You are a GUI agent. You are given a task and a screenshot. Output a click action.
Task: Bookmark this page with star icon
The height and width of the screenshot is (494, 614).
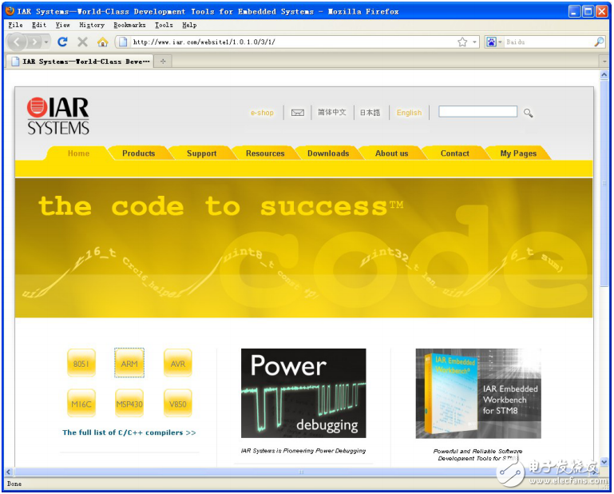point(462,42)
